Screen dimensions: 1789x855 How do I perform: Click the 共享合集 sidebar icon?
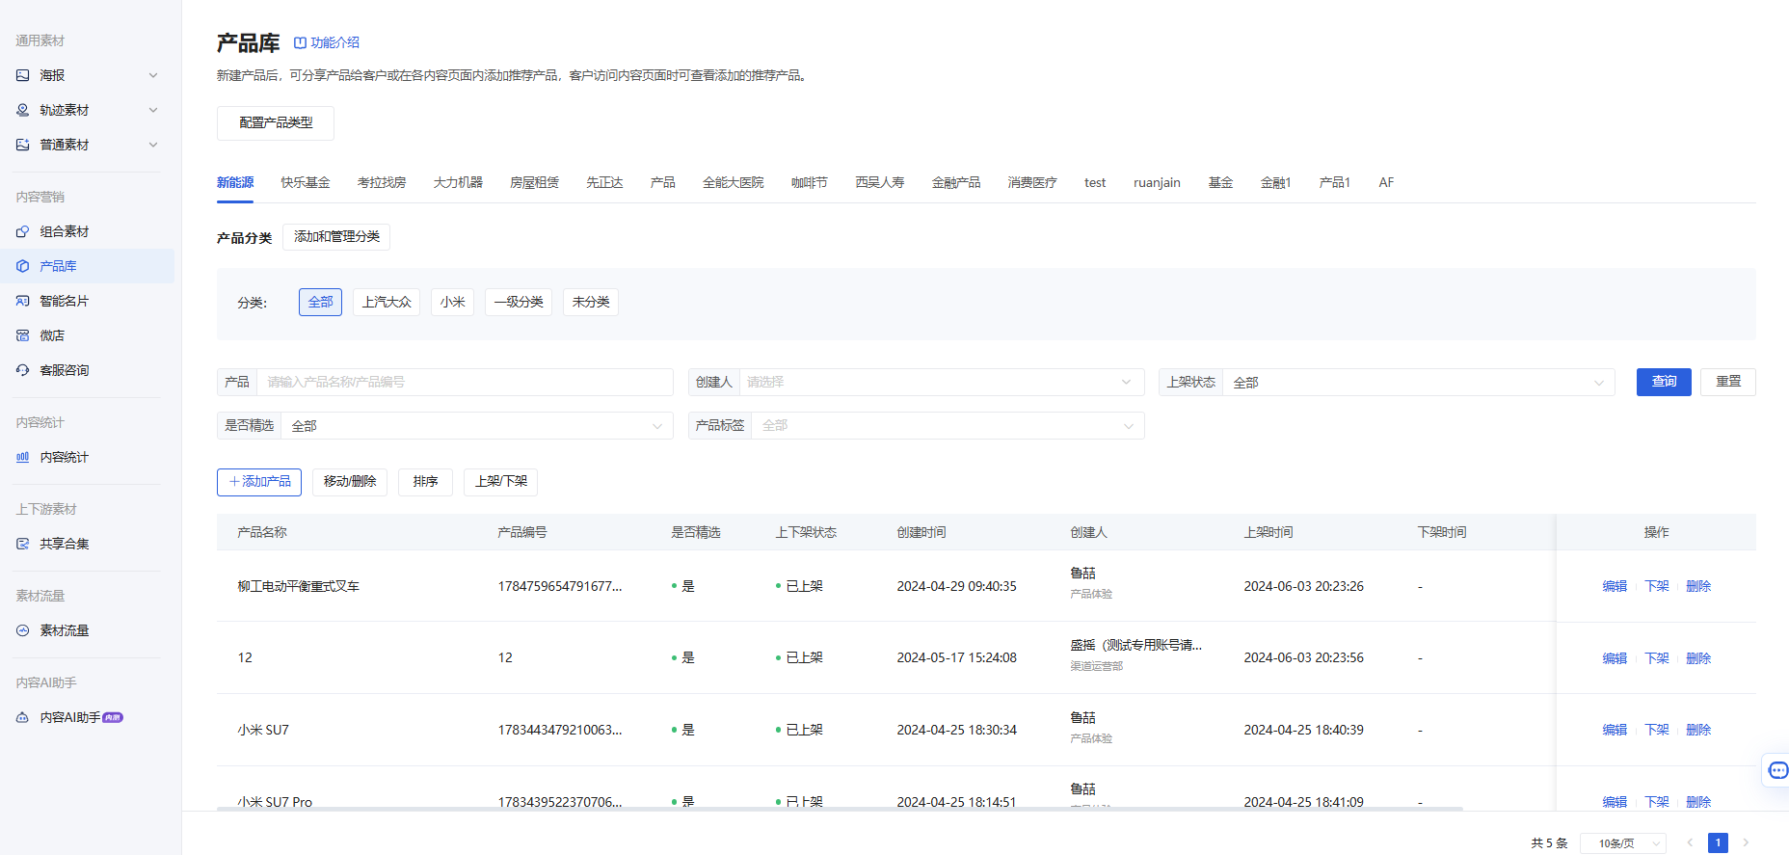(x=23, y=544)
